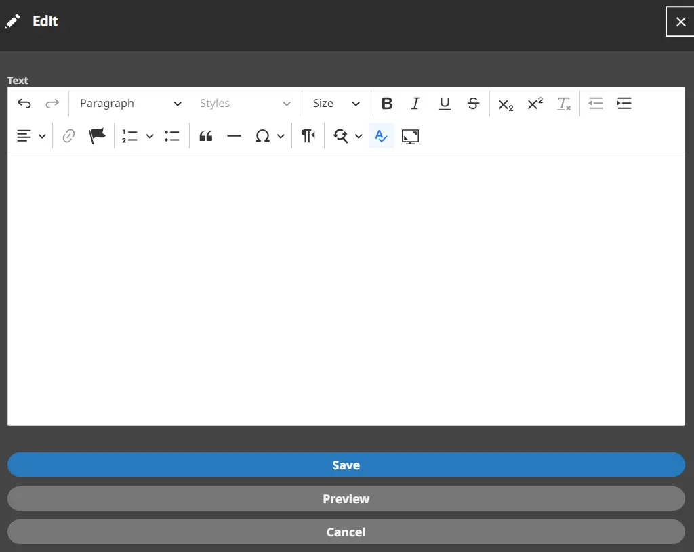Open the Size dropdown
694x552 pixels.
pos(336,104)
